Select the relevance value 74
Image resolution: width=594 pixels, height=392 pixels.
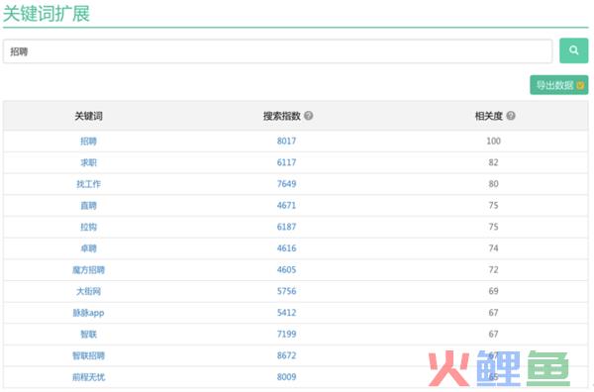(x=493, y=248)
